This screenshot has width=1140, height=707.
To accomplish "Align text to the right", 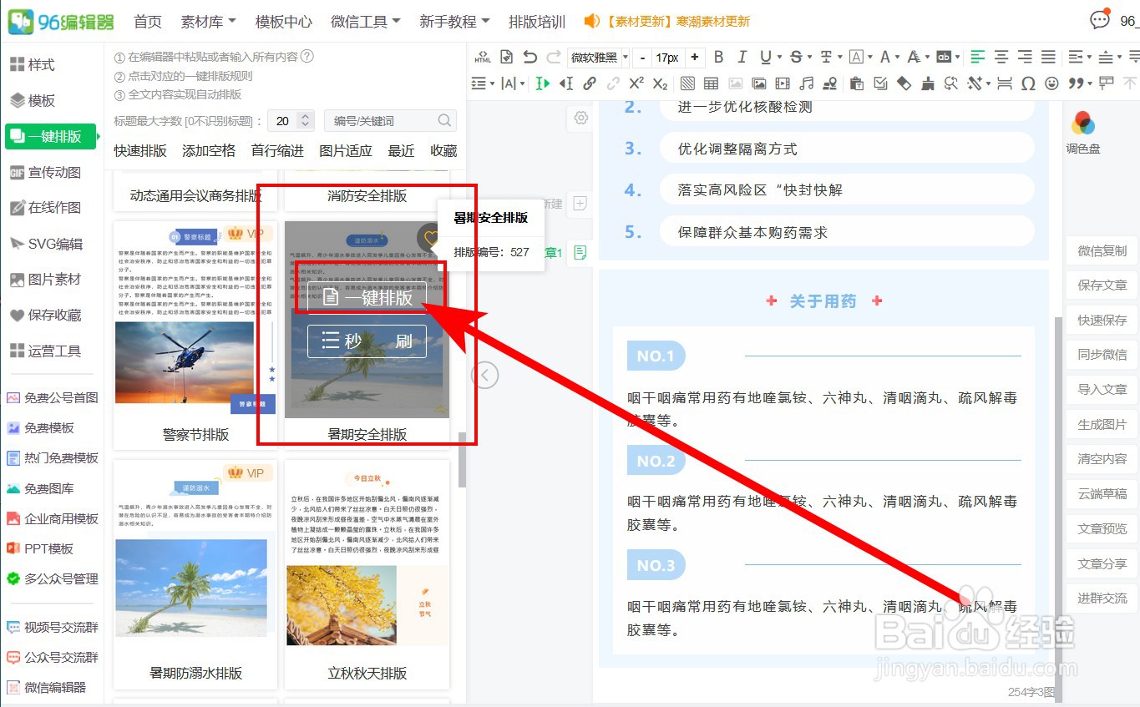I will 1025,57.
